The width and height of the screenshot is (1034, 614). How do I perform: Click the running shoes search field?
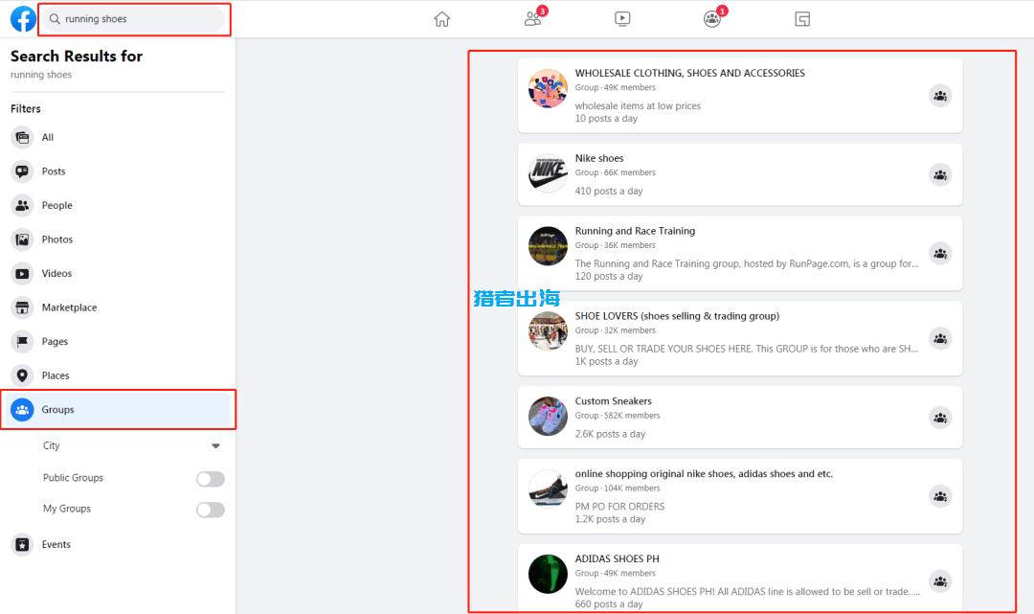(135, 19)
